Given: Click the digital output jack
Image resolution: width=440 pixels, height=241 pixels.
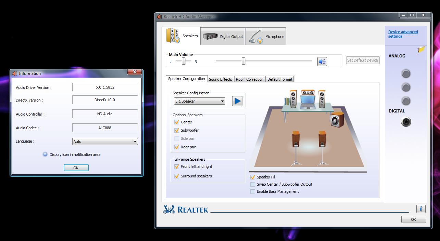Looking at the screenshot, I should click(x=406, y=122).
